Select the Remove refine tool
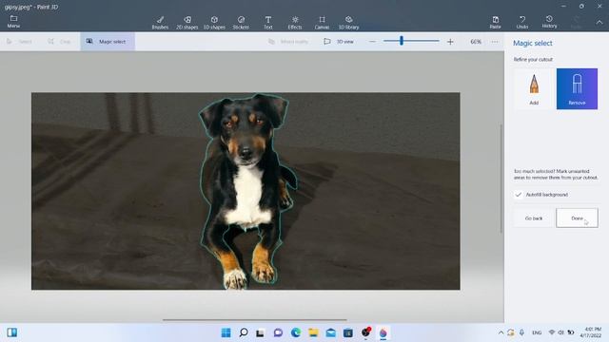Screen dimensions: 609x342 click(x=577, y=88)
